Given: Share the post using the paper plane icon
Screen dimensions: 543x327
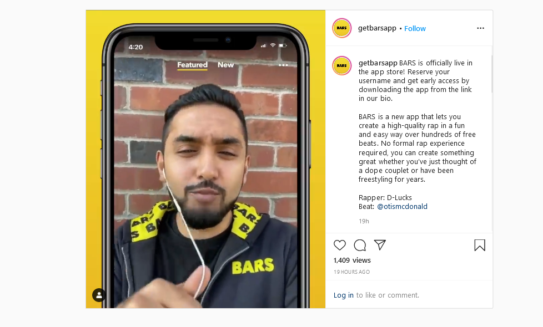Looking at the screenshot, I should 380,245.
